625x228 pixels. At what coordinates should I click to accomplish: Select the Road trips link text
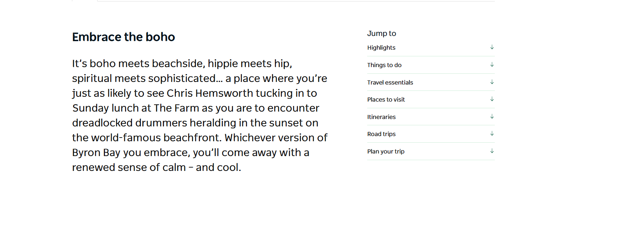pos(381,134)
